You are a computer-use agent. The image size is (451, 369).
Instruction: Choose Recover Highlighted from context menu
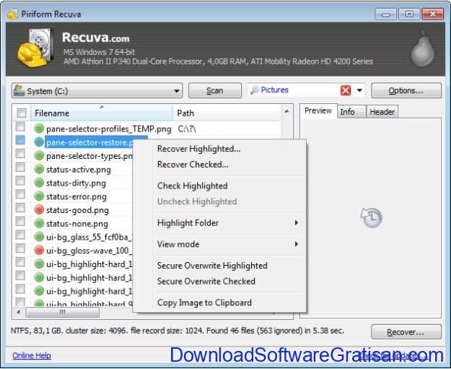[x=198, y=149]
